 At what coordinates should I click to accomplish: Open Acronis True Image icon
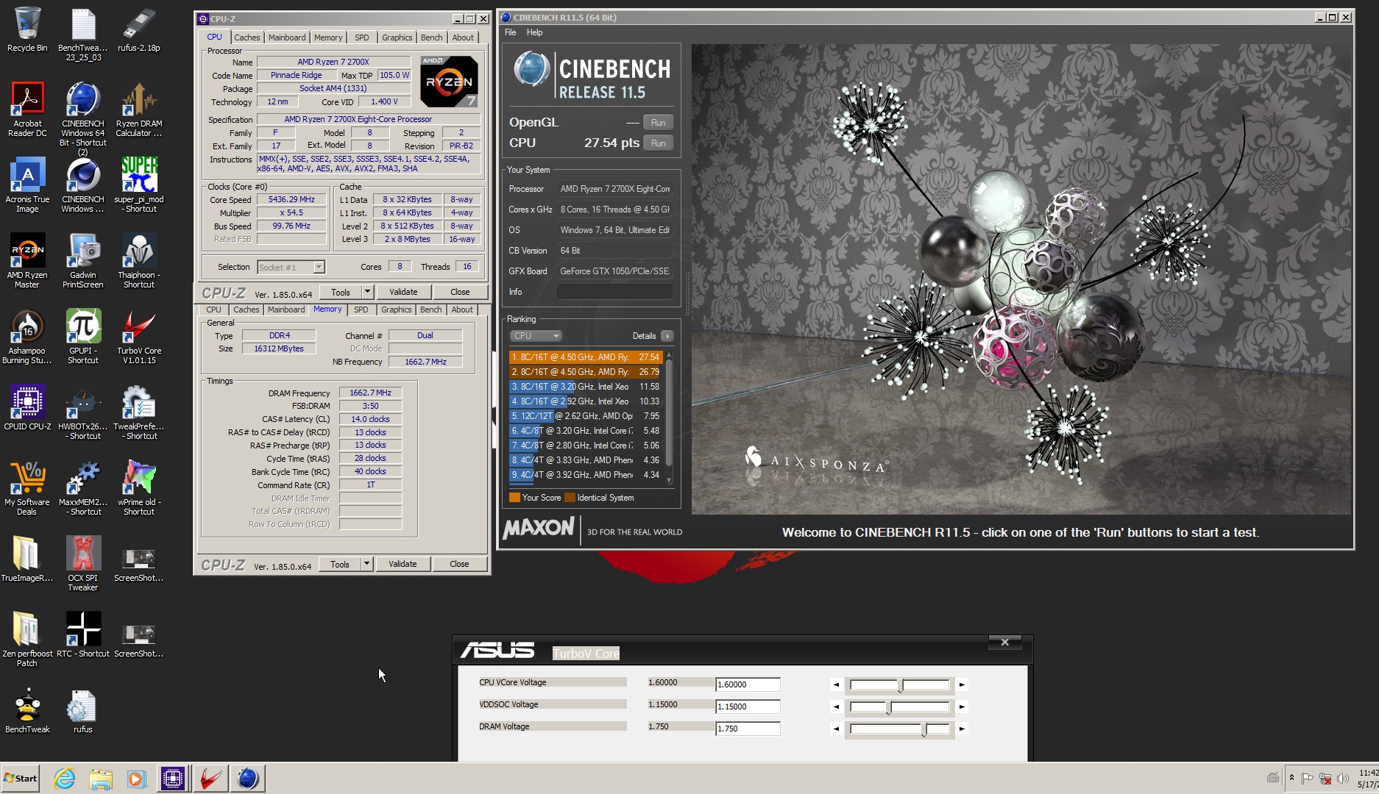[27, 185]
